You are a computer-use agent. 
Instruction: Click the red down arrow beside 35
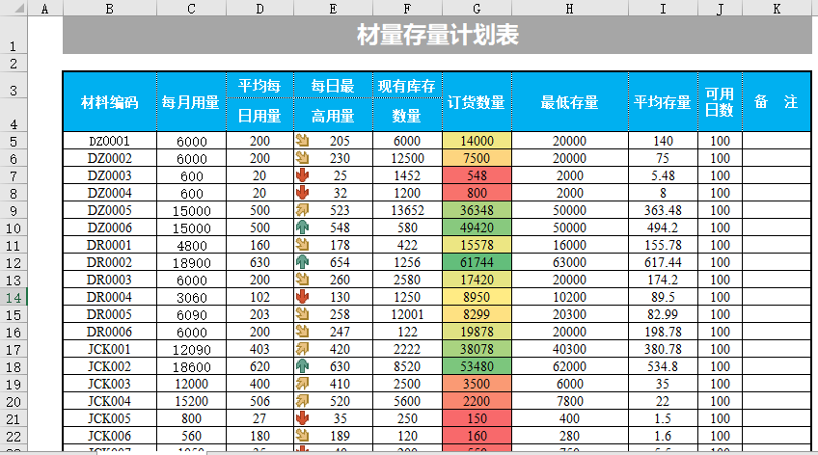click(x=303, y=418)
